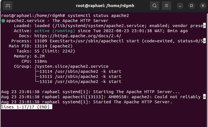
Task: Click the truncation arrow on the Process line
Action: (204, 41)
